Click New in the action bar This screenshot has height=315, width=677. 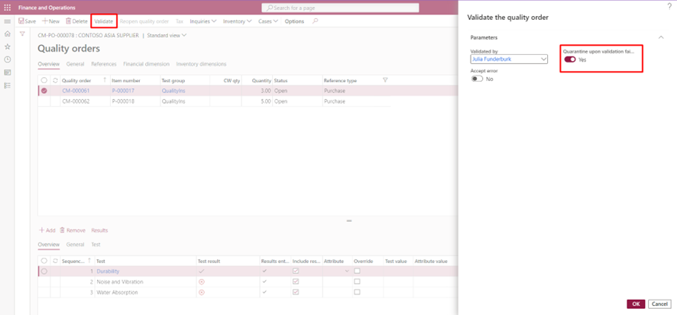tap(50, 21)
